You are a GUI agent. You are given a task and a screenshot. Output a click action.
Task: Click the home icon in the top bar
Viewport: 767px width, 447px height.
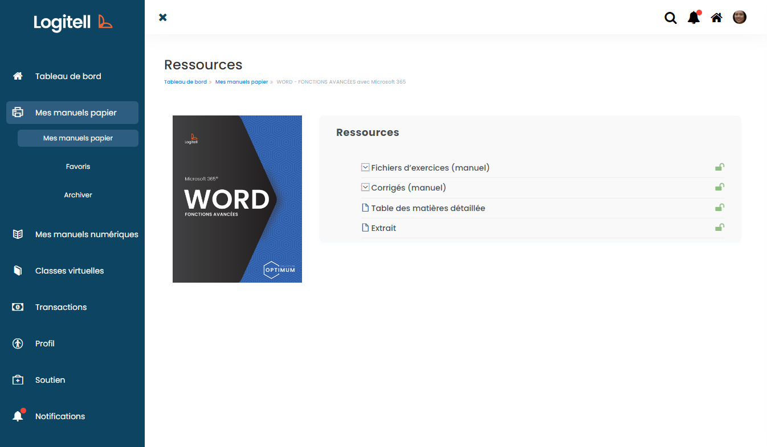tap(716, 18)
